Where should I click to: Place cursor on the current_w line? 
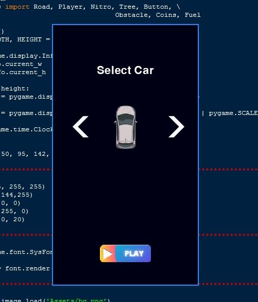click(x=21, y=64)
